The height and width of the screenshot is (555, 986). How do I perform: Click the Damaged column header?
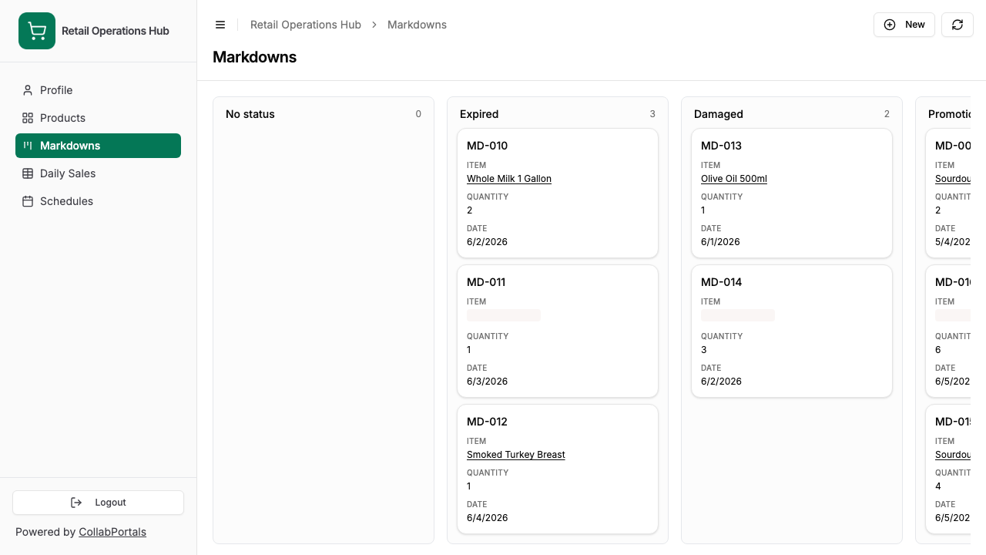(719, 114)
